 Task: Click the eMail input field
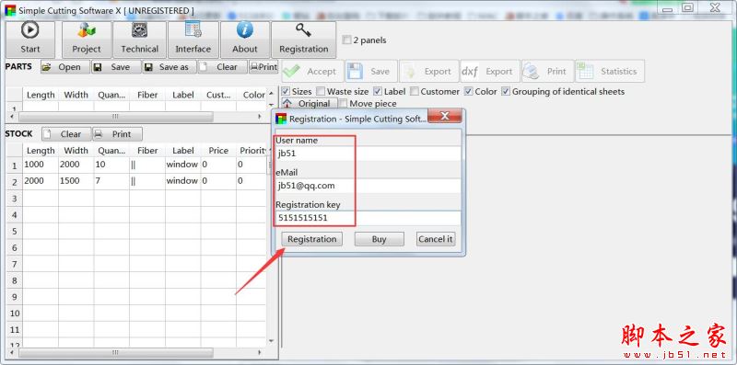[x=368, y=186]
